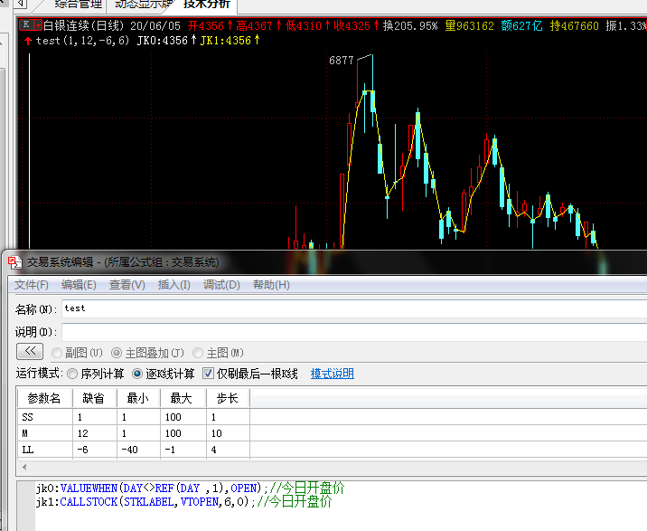This screenshot has width=647, height=531.
Task: Click the jk0 VALUEWHEN formula line
Action: [x=190, y=488]
